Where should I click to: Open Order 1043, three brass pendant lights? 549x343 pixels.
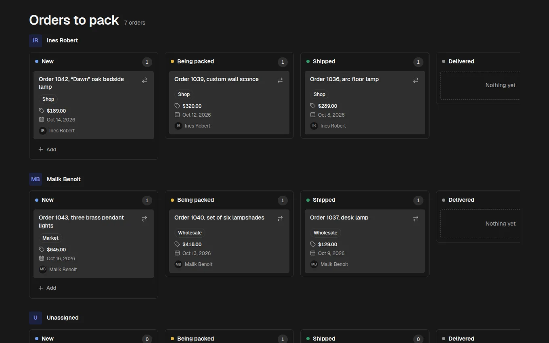81,222
